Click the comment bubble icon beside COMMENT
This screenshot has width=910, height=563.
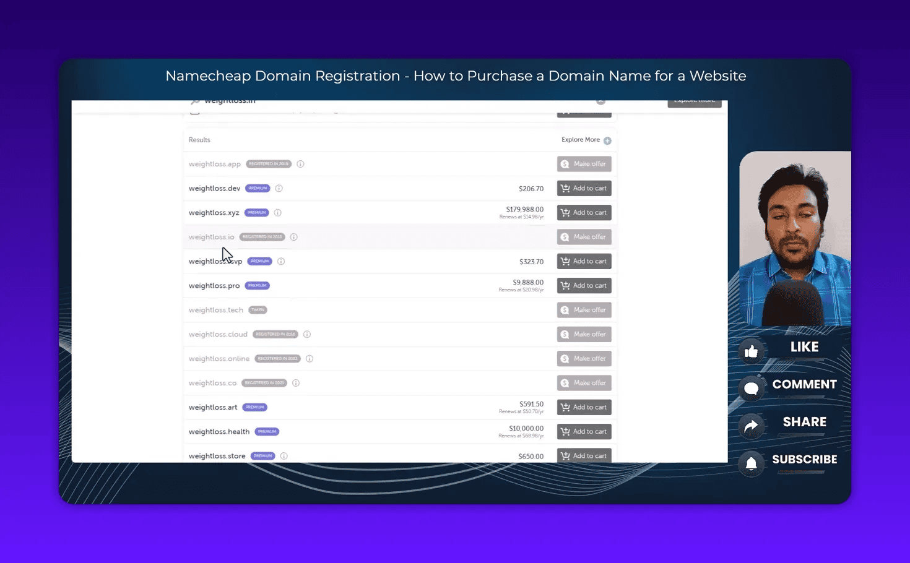click(x=751, y=389)
